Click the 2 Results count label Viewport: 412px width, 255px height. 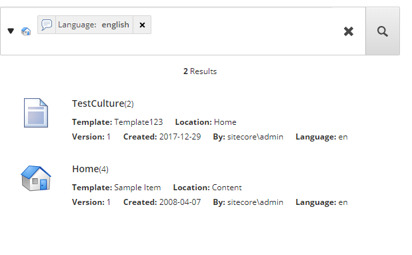point(200,71)
